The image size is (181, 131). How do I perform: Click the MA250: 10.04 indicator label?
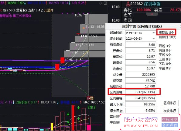click(x=60, y=3)
